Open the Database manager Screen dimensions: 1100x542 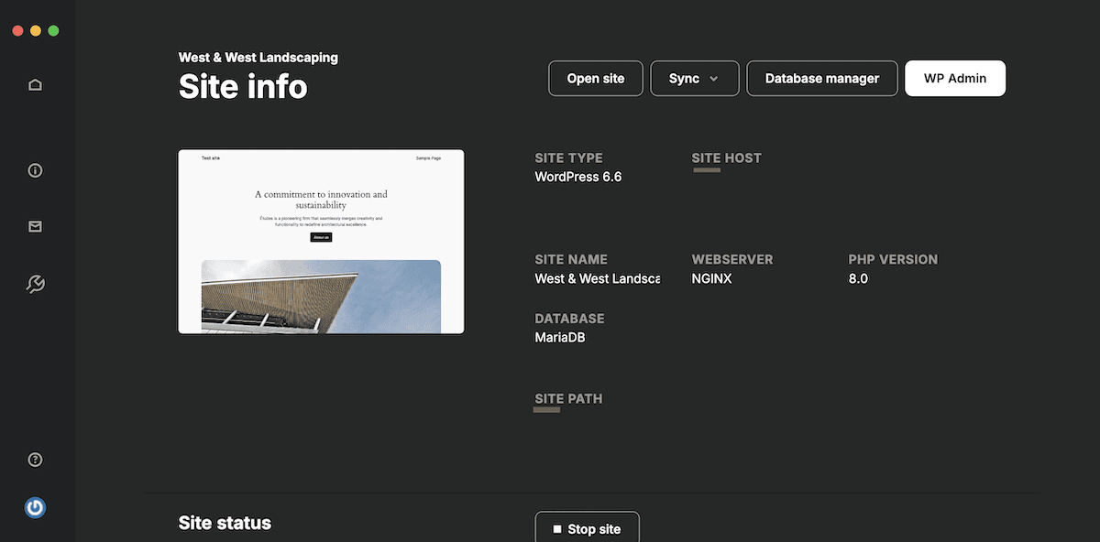click(x=822, y=79)
